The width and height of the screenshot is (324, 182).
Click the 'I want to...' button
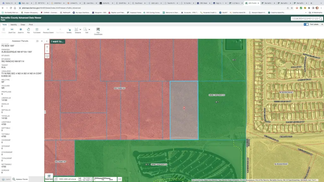tap(57, 41)
